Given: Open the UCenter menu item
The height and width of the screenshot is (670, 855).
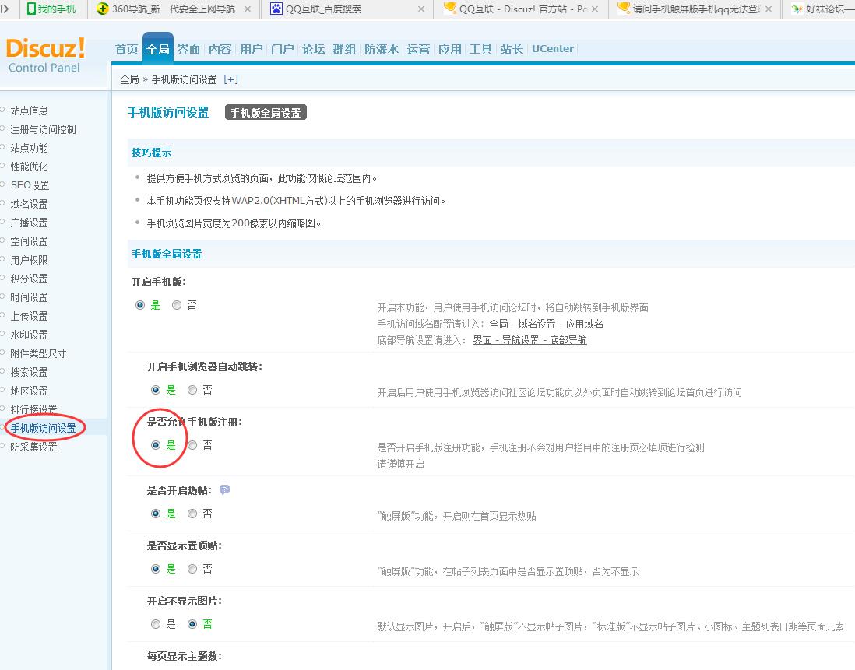Looking at the screenshot, I should coord(553,49).
